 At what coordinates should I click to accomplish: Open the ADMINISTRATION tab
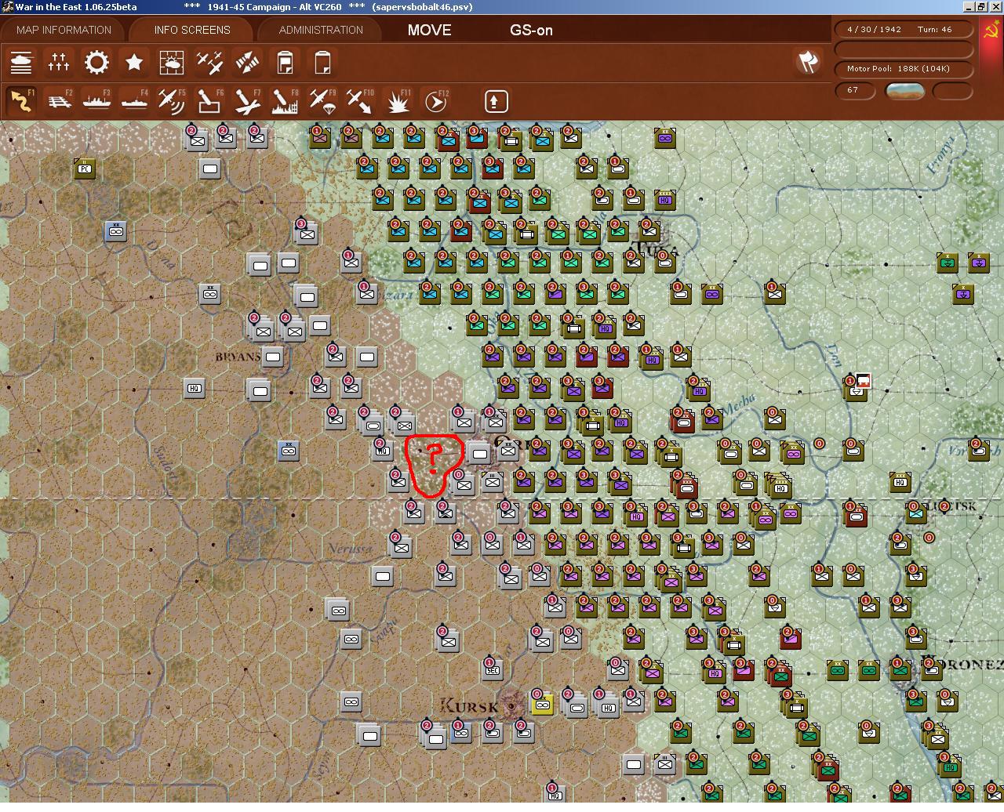[321, 30]
